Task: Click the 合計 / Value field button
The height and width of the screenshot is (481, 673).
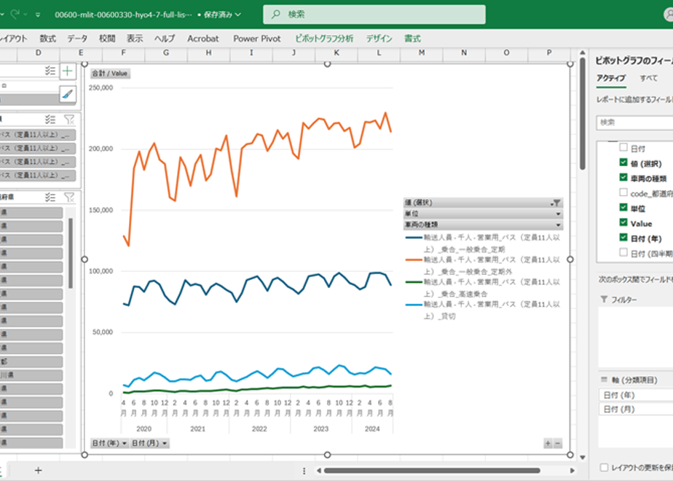Action: [110, 74]
